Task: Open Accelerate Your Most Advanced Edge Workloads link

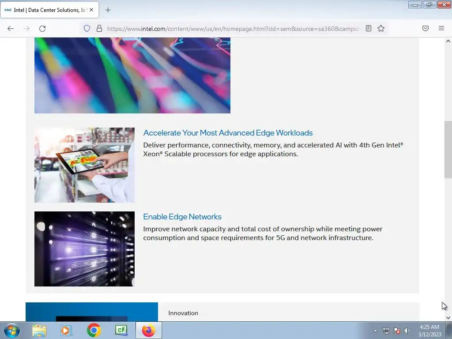Action: tap(228, 132)
